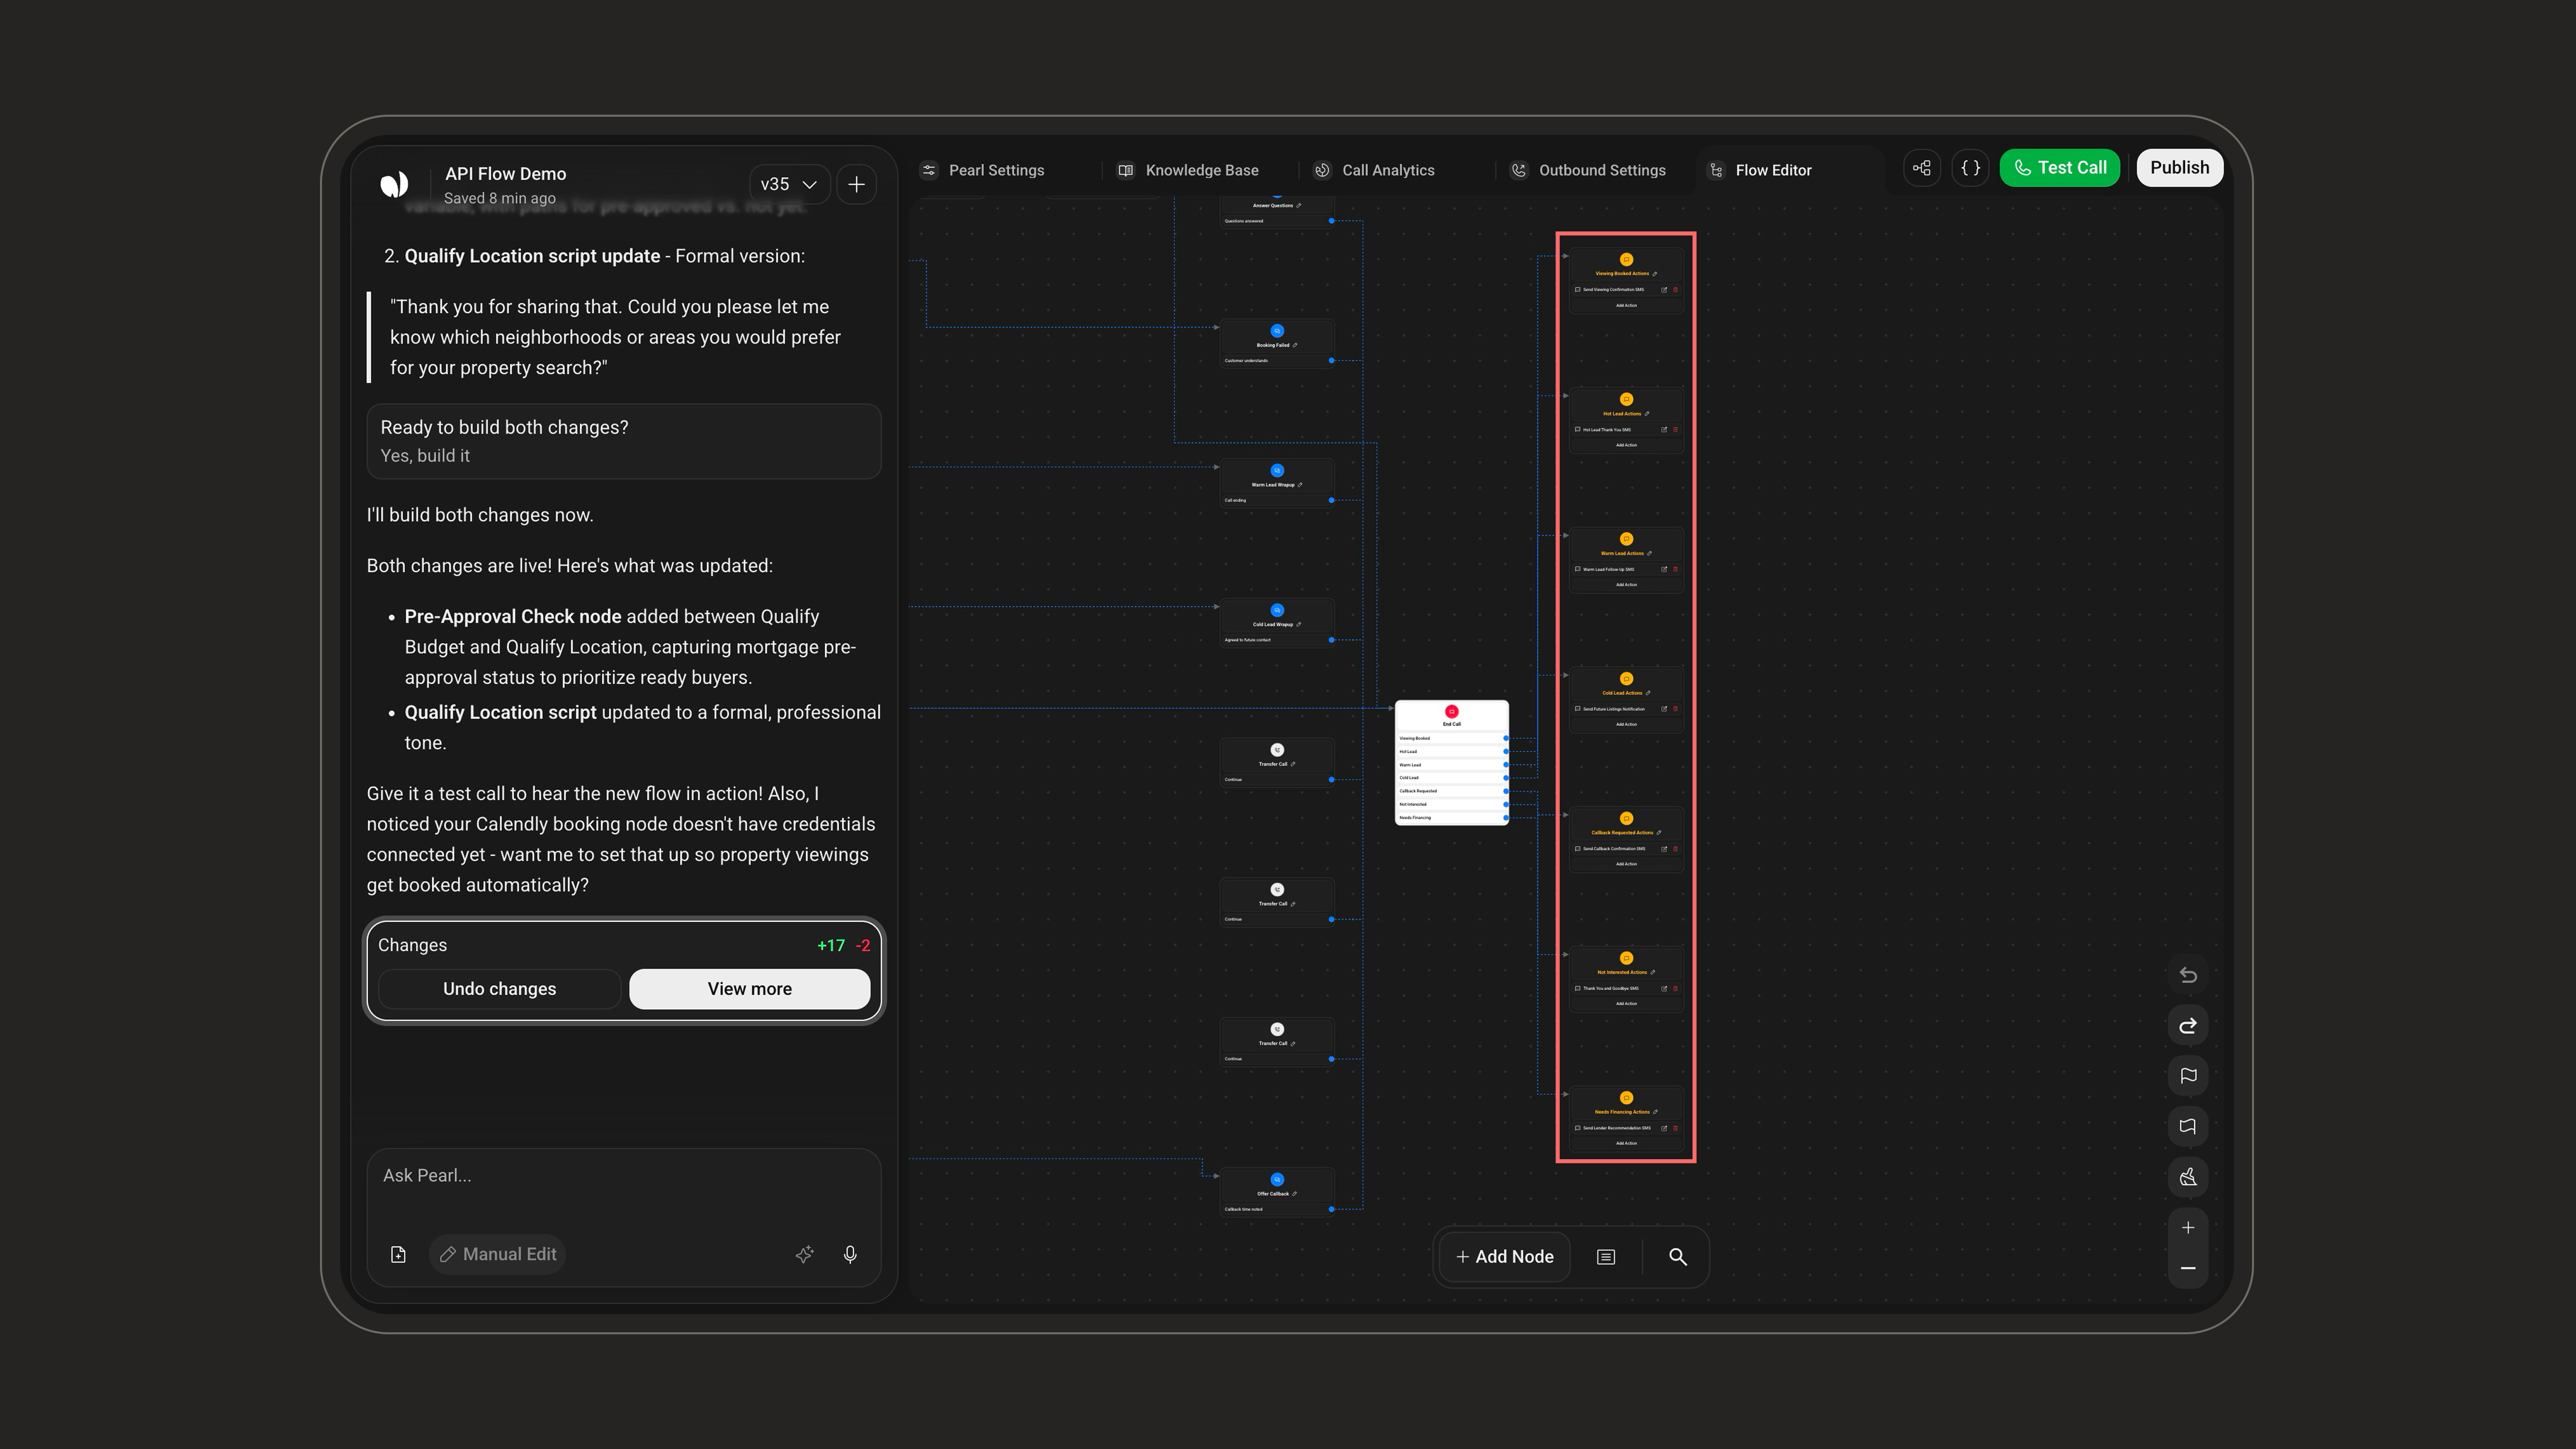Select the Cold Lead Actions node icon
The height and width of the screenshot is (1449, 2576).
pyautogui.click(x=1626, y=679)
